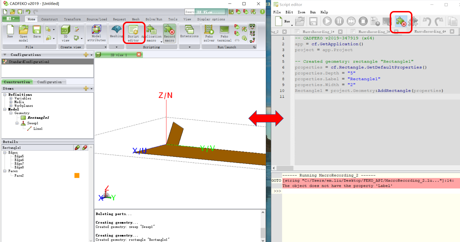Open Model attributes
Viewport: 460px width, 242px height.
pyautogui.click(x=96, y=33)
